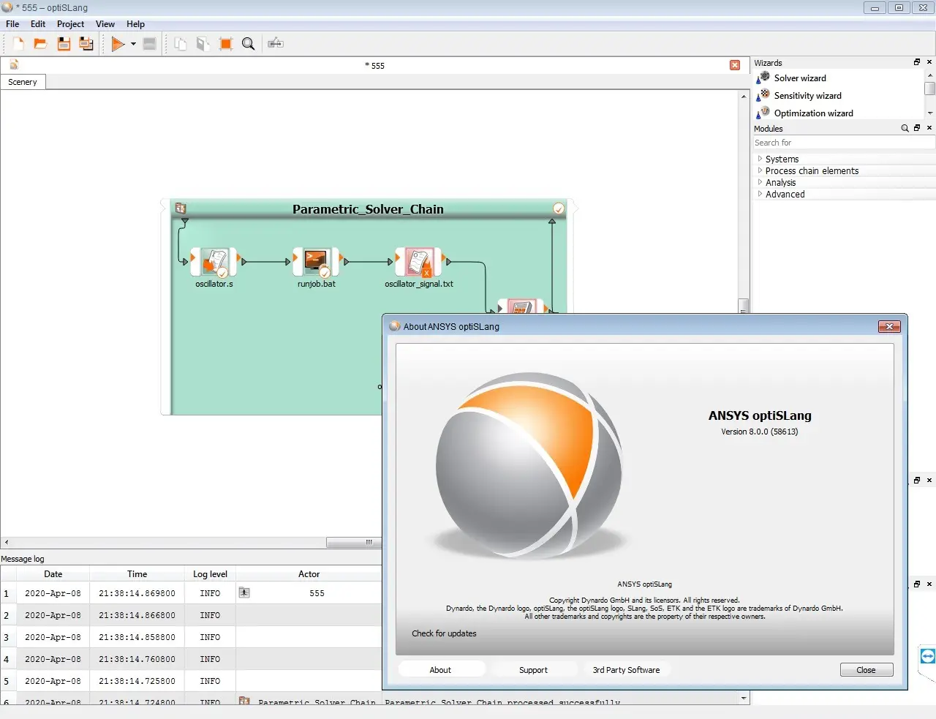
Task: Launch the Solver wizard
Action: tap(800, 78)
